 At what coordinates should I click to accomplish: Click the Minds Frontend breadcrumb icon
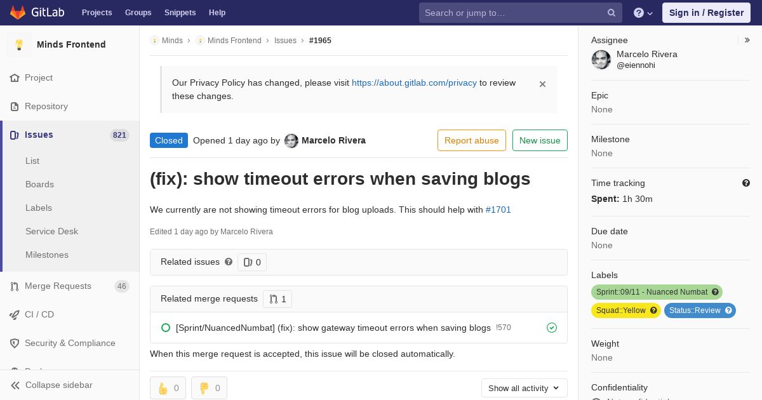(200, 41)
